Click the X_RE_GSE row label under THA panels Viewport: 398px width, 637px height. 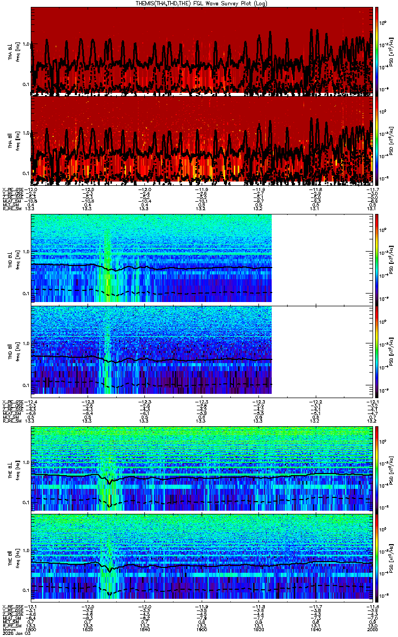(12, 190)
